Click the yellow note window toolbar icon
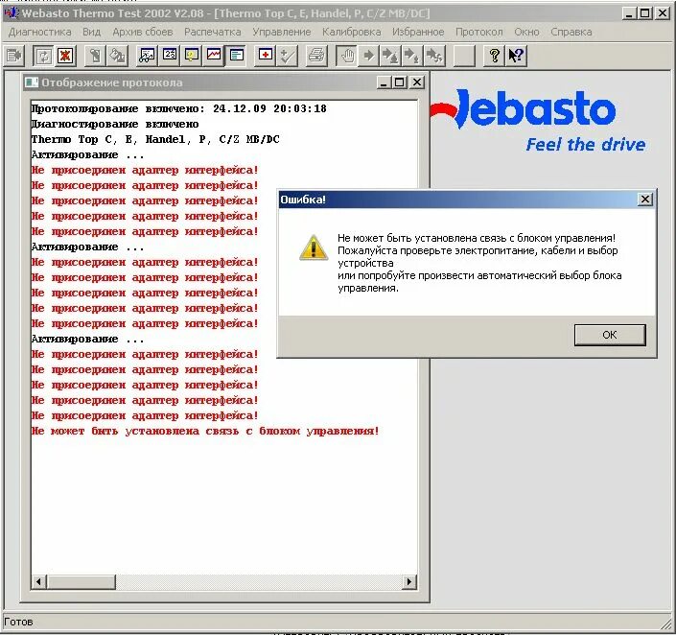The image size is (676, 635). click(x=192, y=56)
